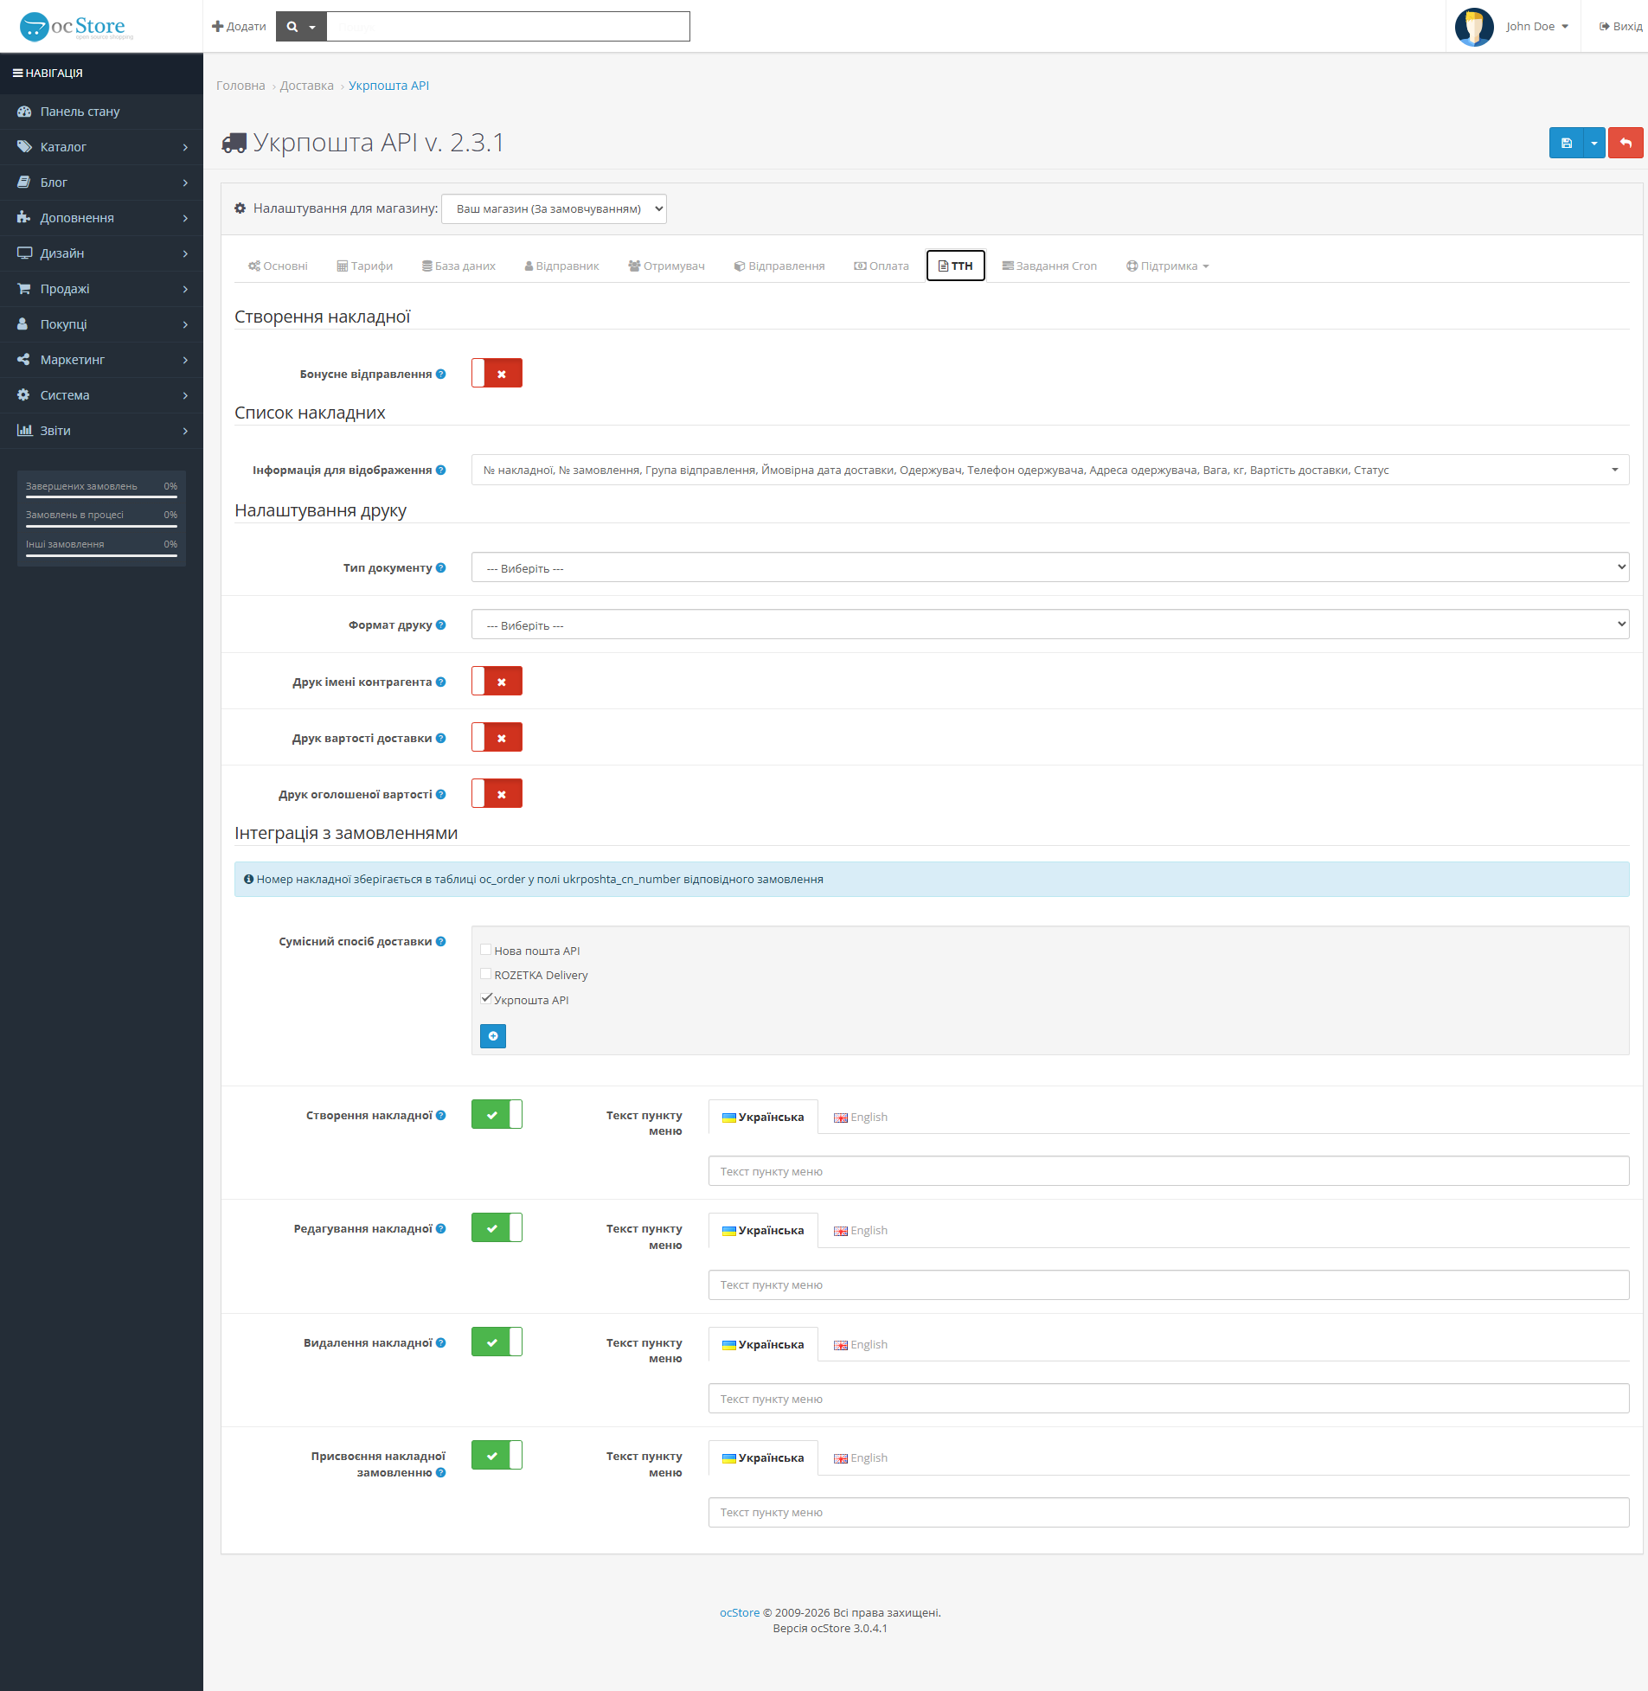The height and width of the screenshot is (1691, 1648).
Task: Toggle Друк вартості доставки switch
Action: (x=497, y=737)
